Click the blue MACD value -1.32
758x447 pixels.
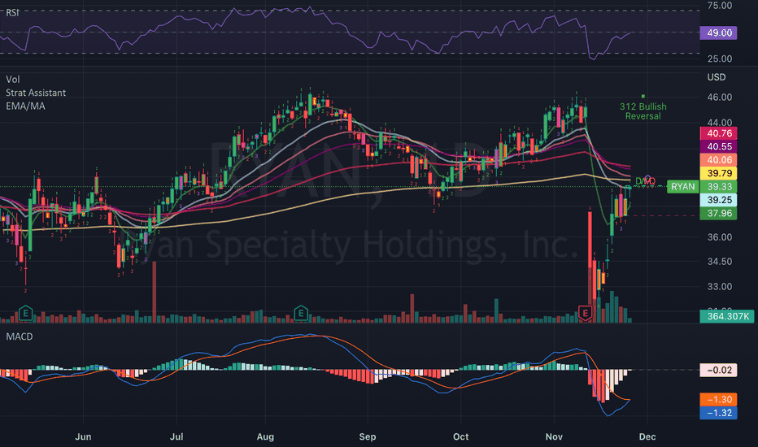pos(718,413)
